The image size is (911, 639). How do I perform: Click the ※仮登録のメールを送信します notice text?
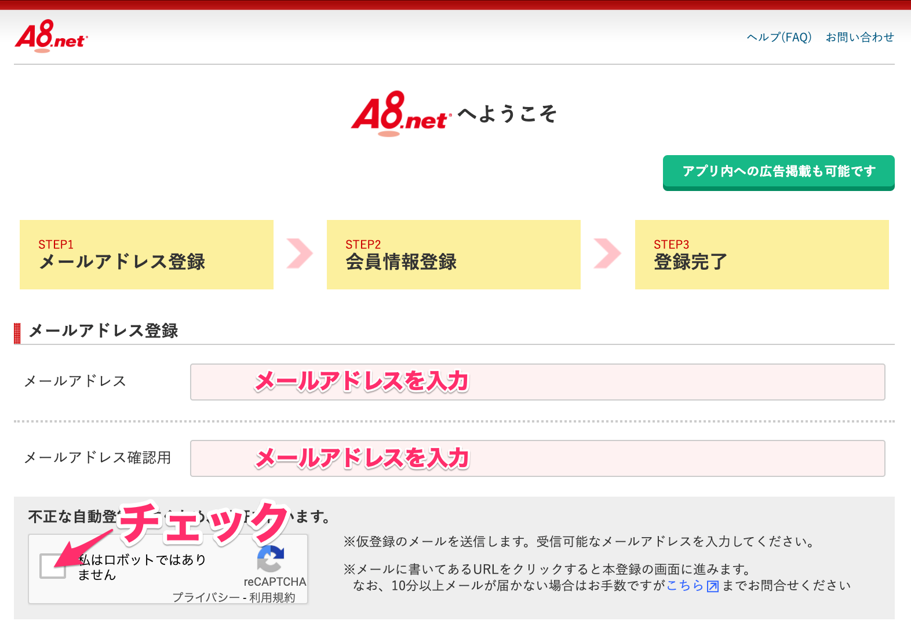point(580,542)
